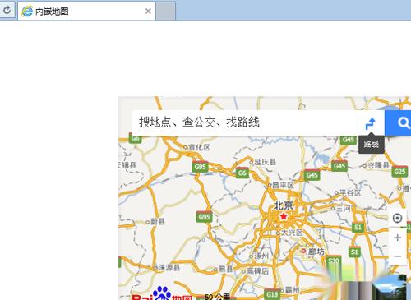This screenshot has height=300, width=411.
Task: Zoom in with the plus button
Action: click(x=397, y=238)
